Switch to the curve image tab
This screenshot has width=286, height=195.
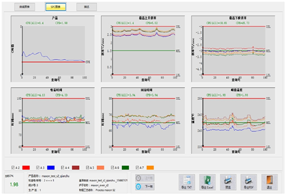click(x=25, y=7)
